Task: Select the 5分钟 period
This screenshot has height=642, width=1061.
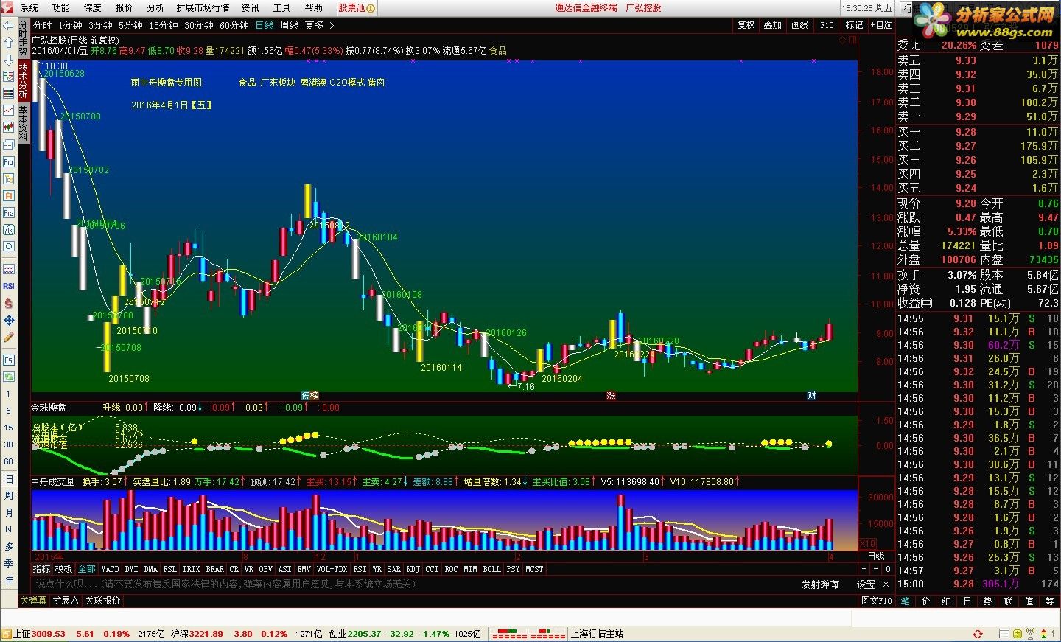Action: 131,25
